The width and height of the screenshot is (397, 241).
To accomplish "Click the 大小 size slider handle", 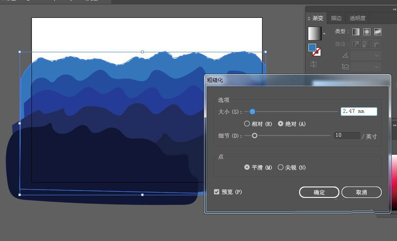I will 252,112.
